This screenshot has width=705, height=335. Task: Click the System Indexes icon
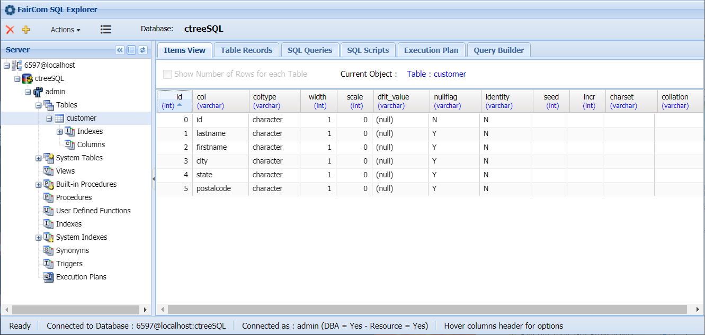49,237
